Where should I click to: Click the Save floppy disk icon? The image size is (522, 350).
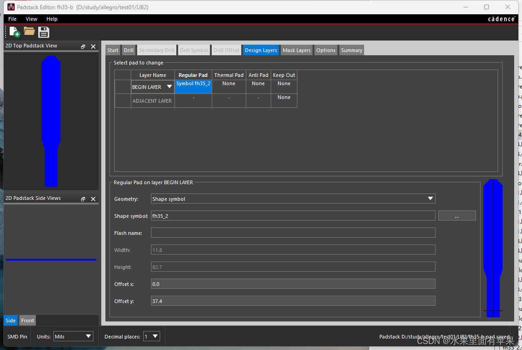pyautogui.click(x=44, y=32)
